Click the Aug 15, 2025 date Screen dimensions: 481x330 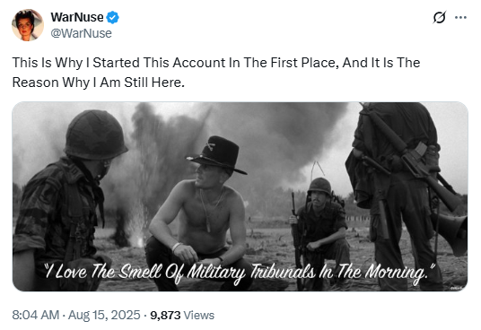104,315
